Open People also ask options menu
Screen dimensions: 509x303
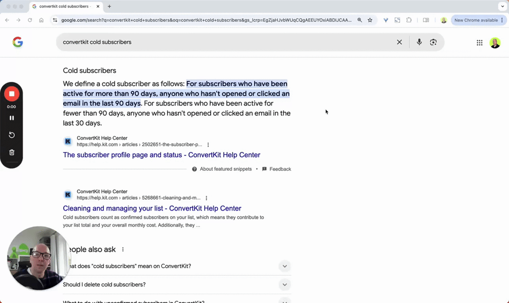pos(123,249)
